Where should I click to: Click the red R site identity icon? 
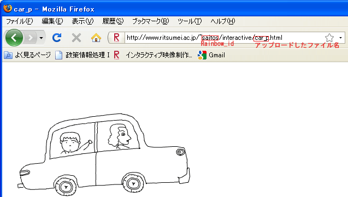pyautogui.click(x=116, y=38)
